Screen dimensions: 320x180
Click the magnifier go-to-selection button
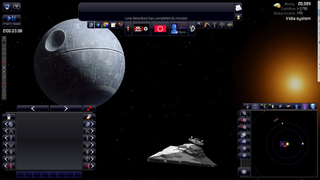pyautogui.click(x=89, y=117)
